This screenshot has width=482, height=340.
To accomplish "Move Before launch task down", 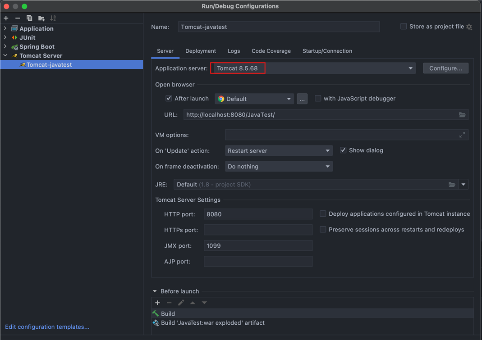I will [204, 303].
